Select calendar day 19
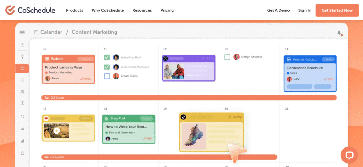363x167 pixels. pos(165,108)
